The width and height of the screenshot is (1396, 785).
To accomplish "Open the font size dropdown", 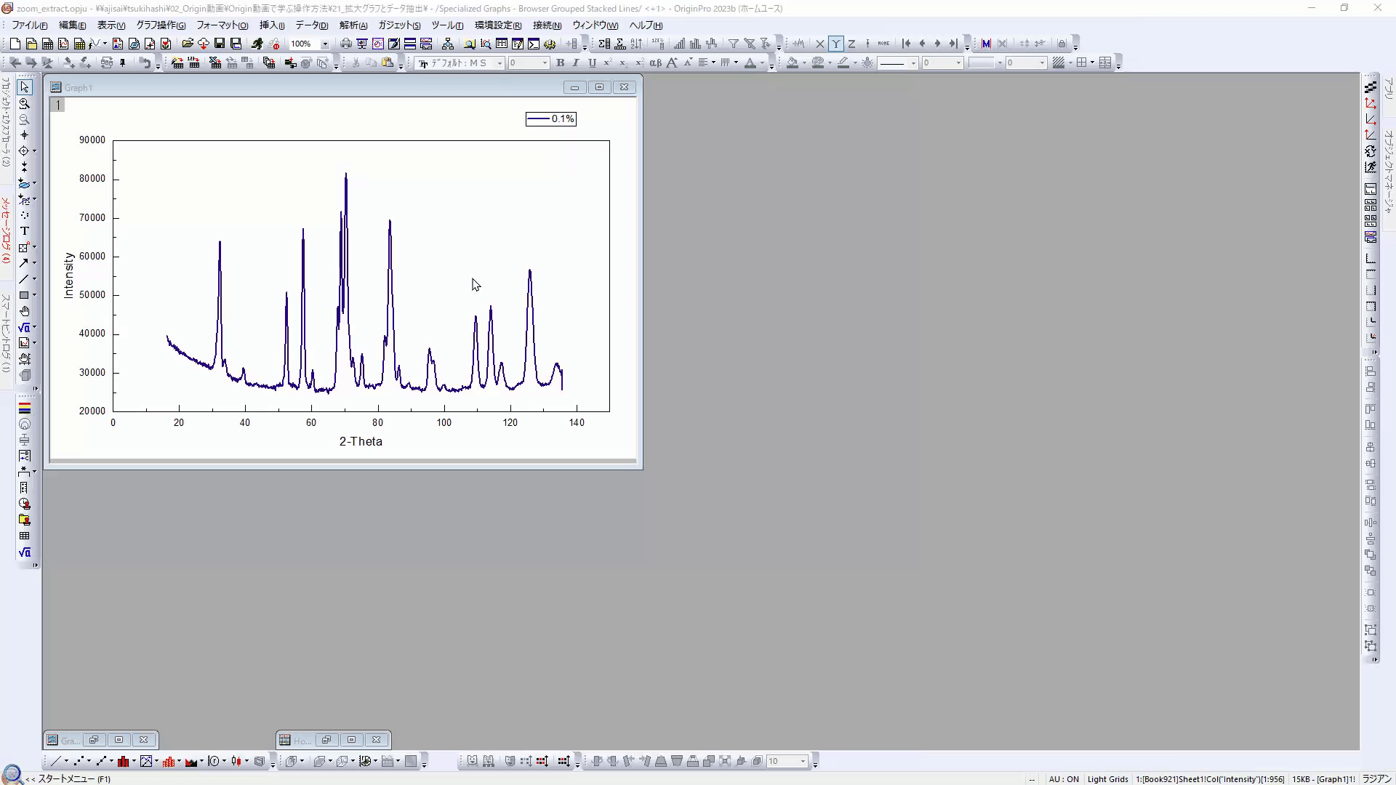I will [545, 63].
